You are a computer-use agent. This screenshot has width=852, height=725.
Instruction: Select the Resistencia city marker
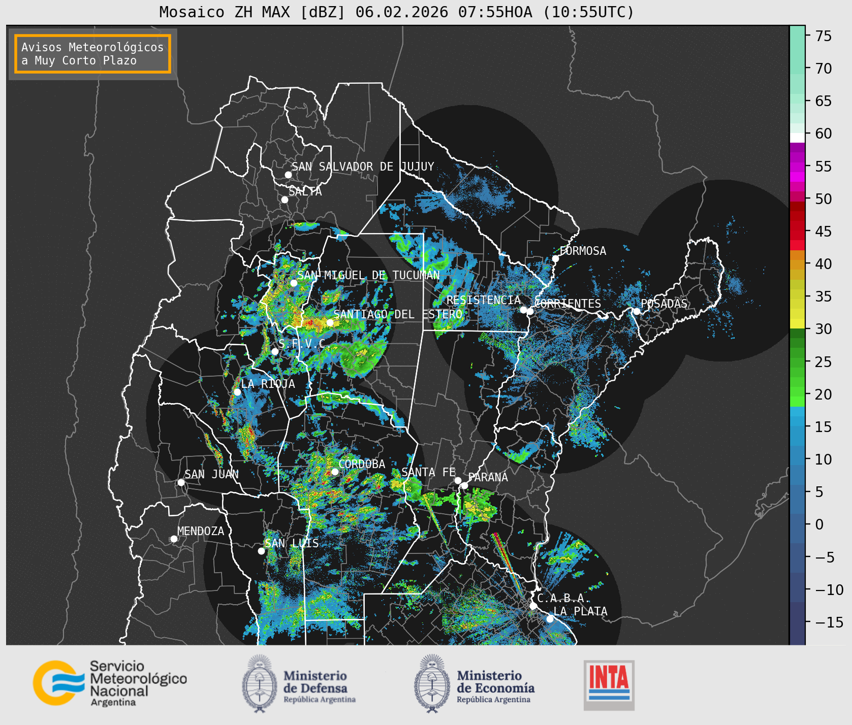[x=523, y=310]
